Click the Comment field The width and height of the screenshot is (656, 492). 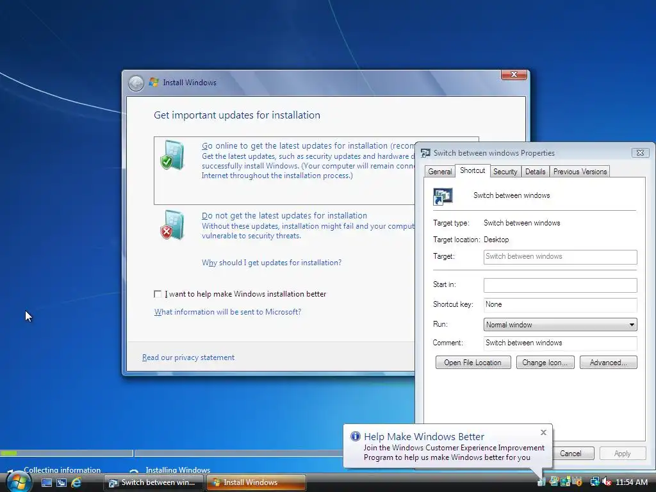[x=560, y=343]
